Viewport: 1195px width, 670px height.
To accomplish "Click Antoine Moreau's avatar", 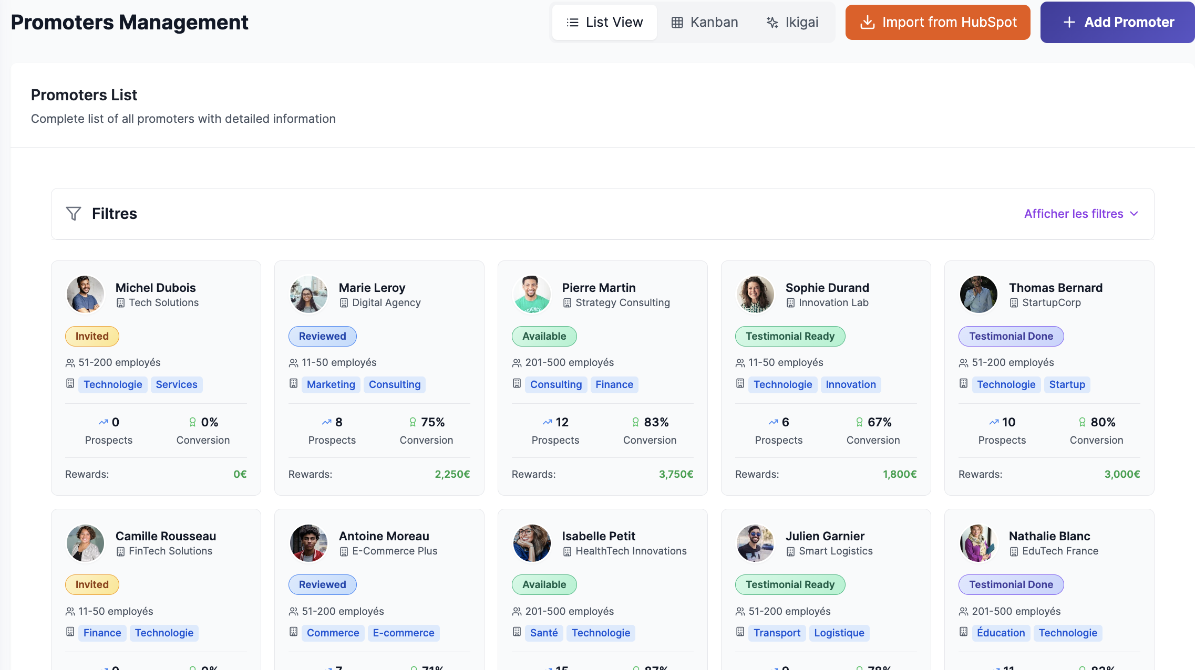I will 308,543.
